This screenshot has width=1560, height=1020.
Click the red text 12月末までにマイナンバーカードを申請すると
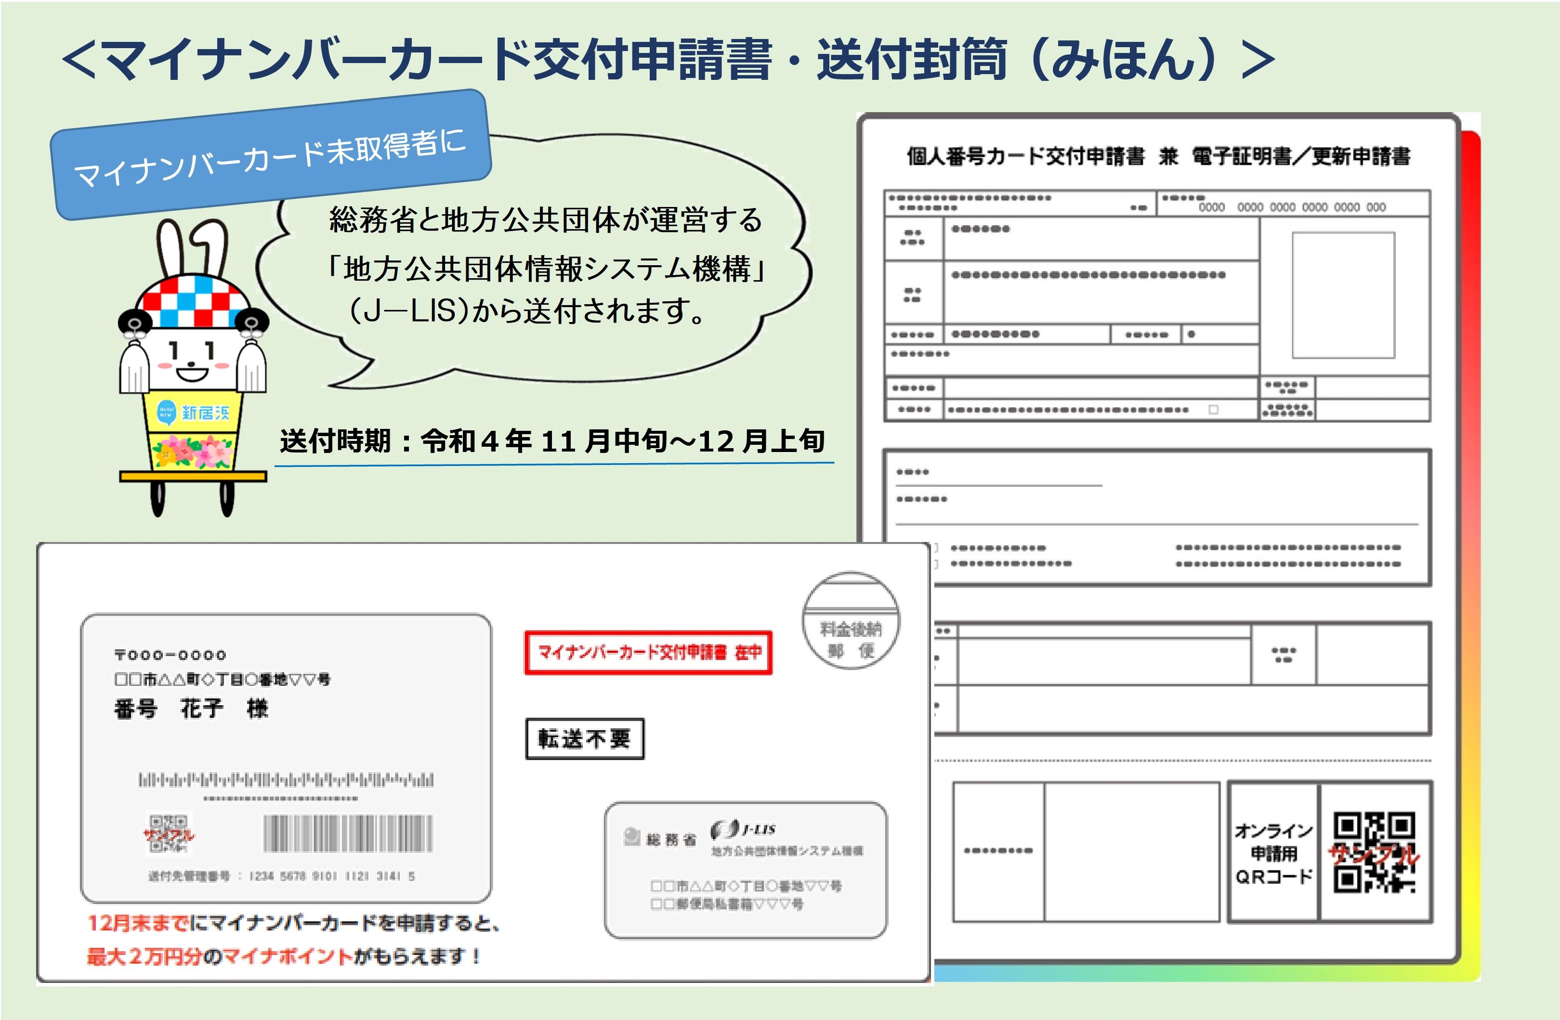click(294, 923)
